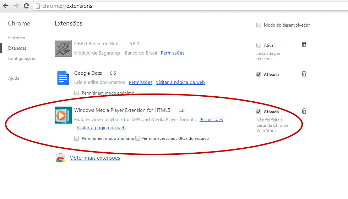348x199 pixels.
Task: Click 'Módulo de Segurança - Banco do Brasil' description
Action: coord(115,53)
